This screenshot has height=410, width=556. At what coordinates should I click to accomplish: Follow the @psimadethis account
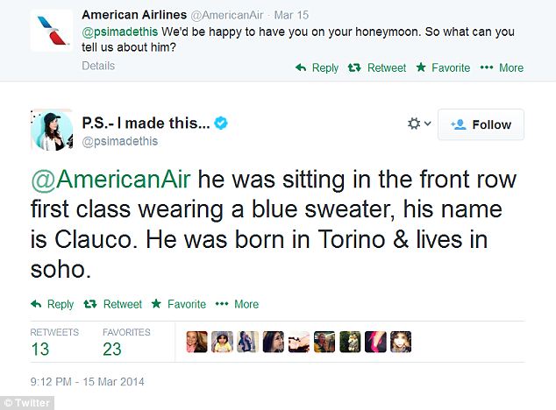481,124
